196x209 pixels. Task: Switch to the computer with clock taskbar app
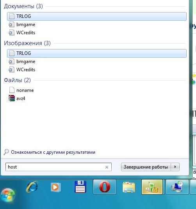[177, 187]
